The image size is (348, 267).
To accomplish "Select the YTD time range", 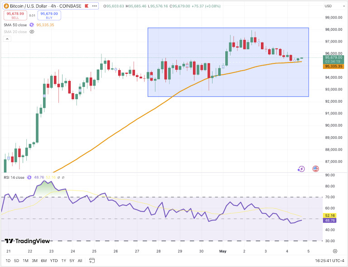I will click(x=54, y=261).
